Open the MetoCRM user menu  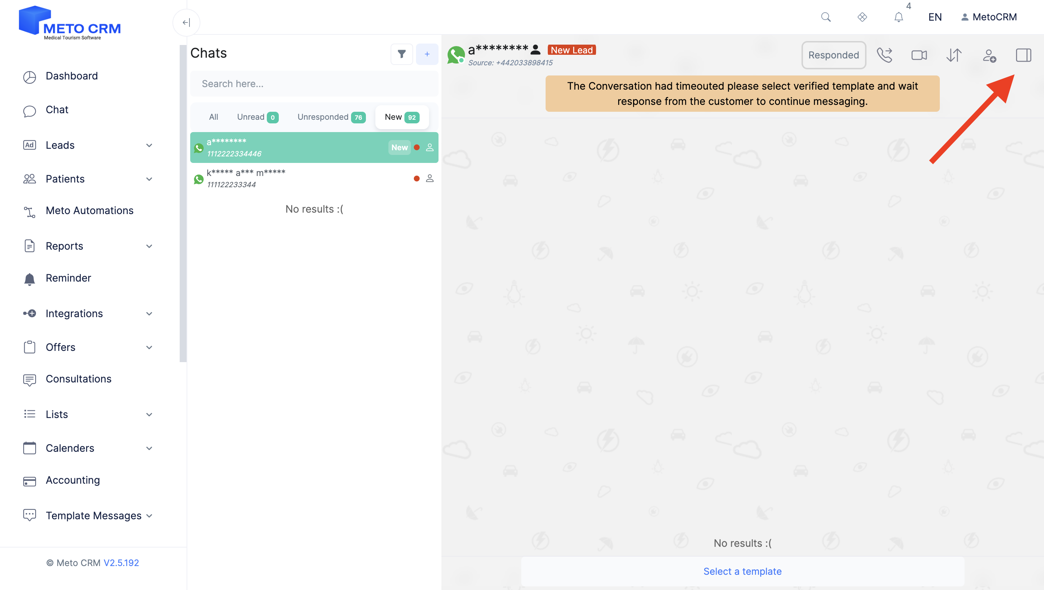(989, 17)
